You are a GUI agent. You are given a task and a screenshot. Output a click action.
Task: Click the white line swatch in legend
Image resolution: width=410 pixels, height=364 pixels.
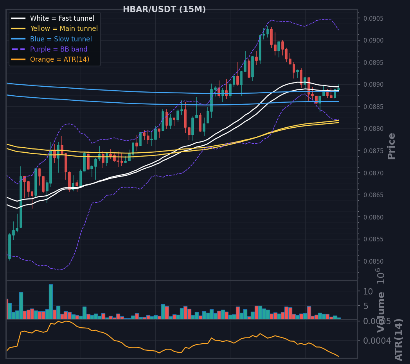point(18,18)
